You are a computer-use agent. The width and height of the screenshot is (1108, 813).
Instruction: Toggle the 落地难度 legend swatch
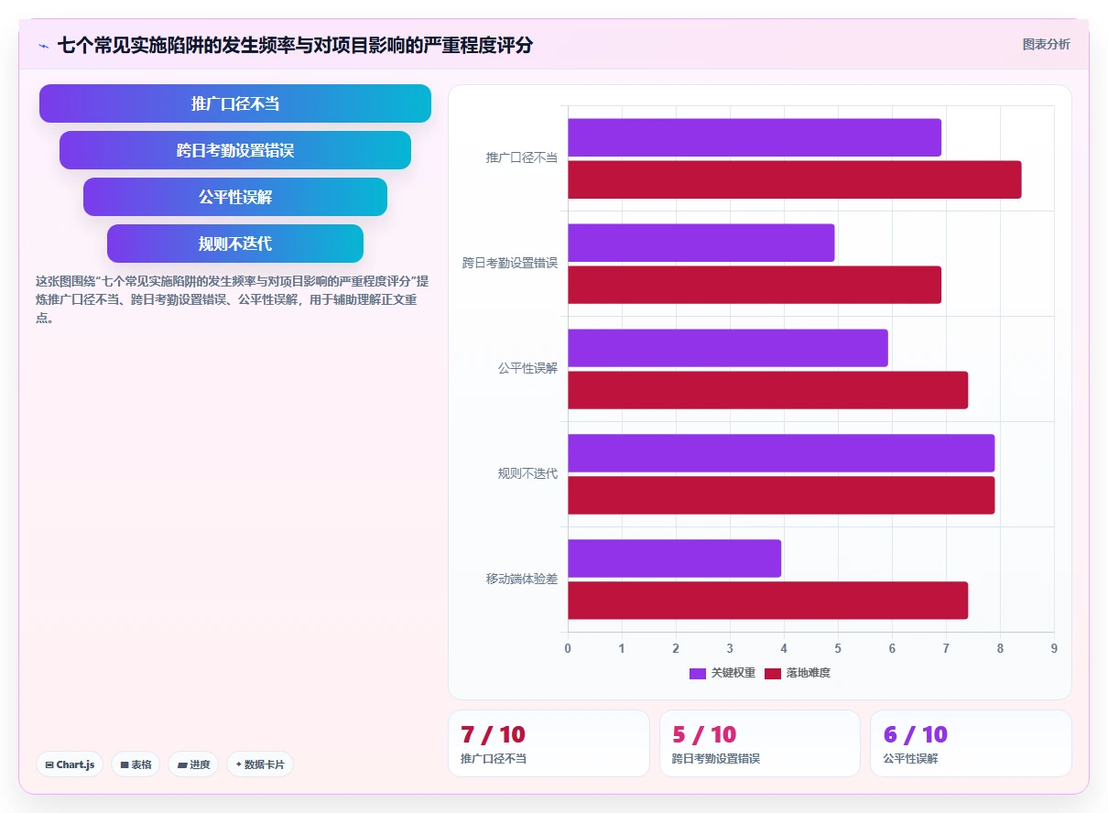pos(772,673)
